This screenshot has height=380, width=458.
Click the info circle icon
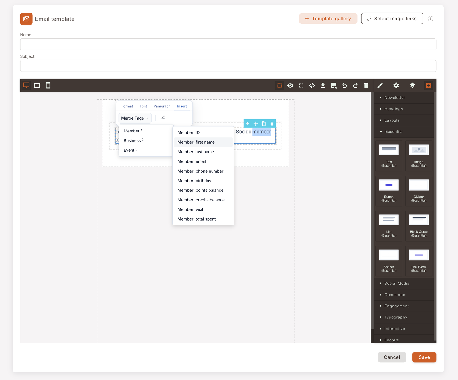click(x=431, y=19)
